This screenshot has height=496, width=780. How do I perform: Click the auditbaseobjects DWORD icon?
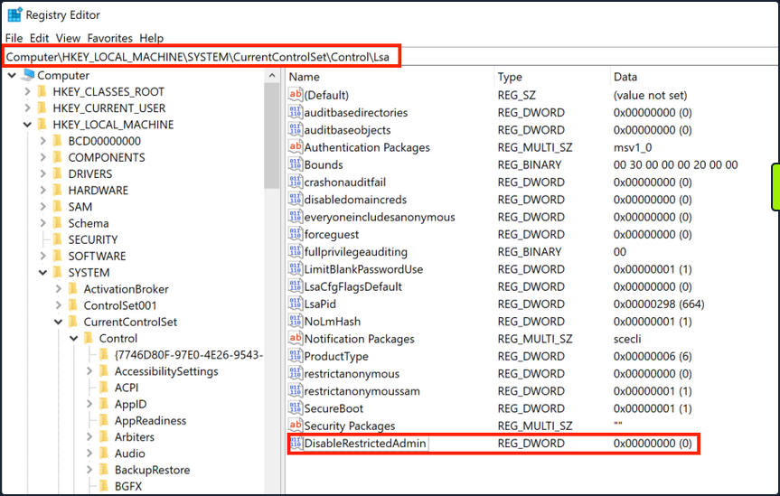[296, 129]
